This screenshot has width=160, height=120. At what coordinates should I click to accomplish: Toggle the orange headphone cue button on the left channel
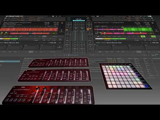(x=67, y=30)
